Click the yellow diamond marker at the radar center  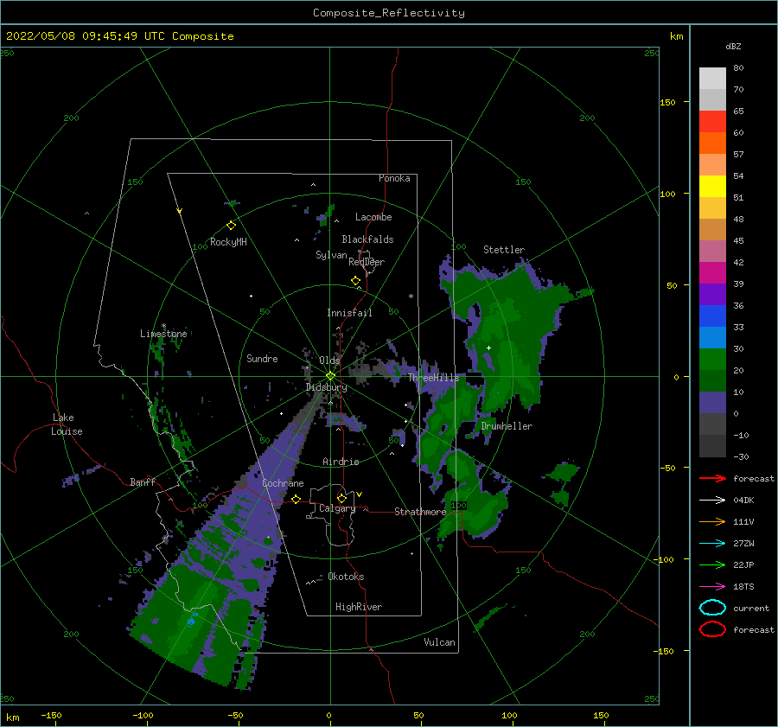coord(330,376)
